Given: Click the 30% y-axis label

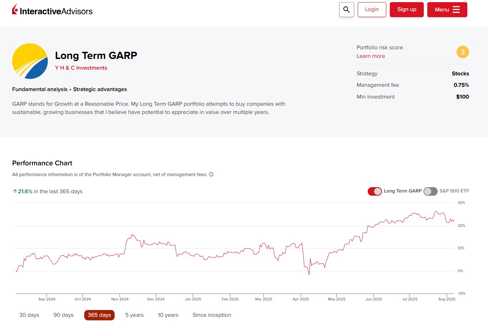Looking at the screenshot, I should pos(462,203).
